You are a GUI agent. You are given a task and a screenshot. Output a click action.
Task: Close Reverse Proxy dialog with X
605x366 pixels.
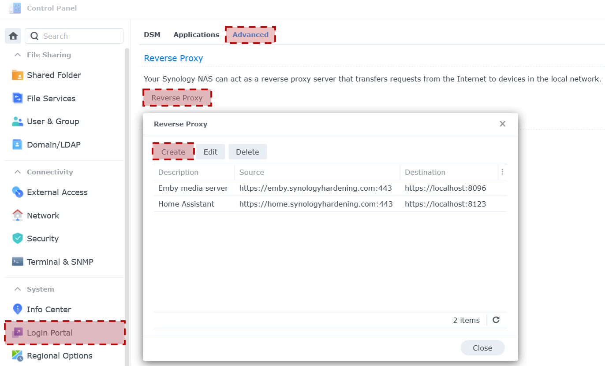pos(502,124)
